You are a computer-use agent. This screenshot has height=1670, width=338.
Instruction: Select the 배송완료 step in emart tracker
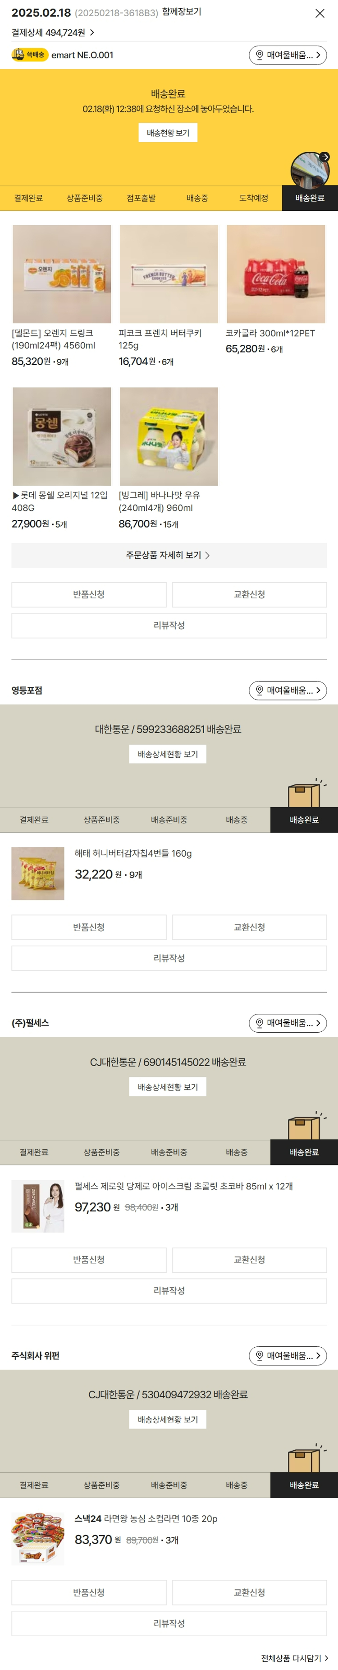310,199
